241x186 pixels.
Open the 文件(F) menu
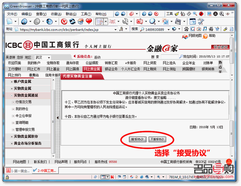pos(12,14)
